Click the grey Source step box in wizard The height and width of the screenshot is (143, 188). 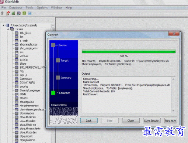tap(53, 45)
